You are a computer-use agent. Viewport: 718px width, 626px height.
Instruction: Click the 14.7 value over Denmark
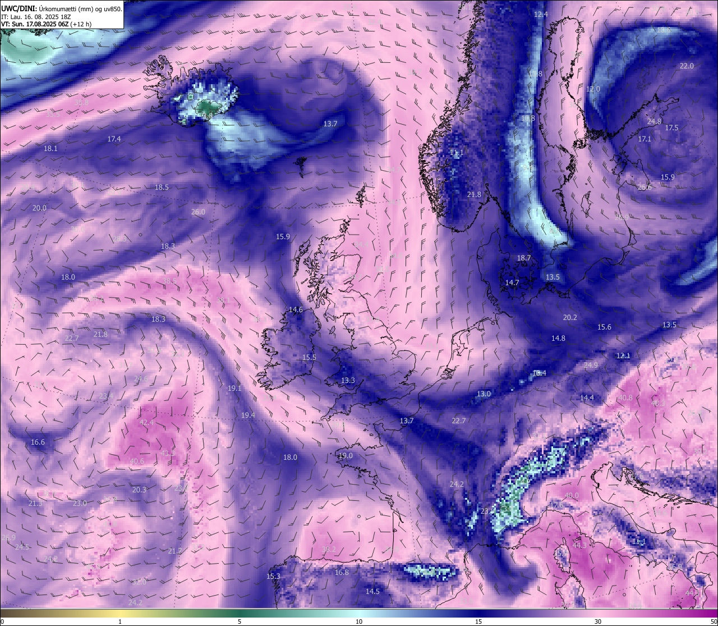pyautogui.click(x=512, y=282)
